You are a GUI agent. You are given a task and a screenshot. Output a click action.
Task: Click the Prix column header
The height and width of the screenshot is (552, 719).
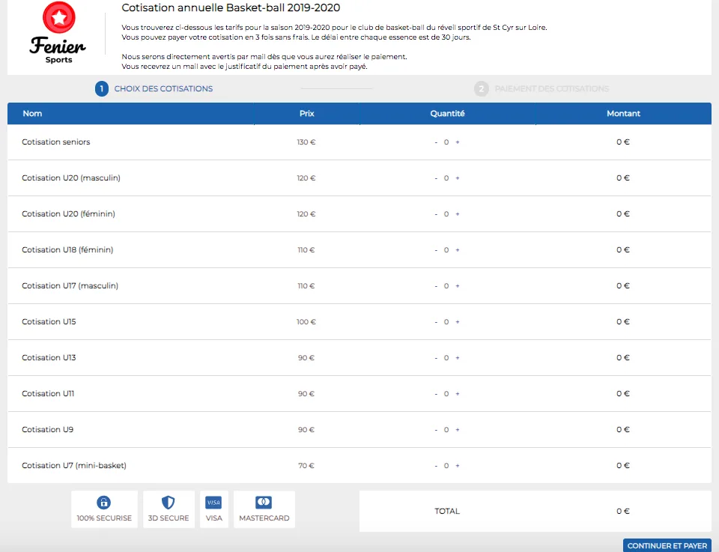pyautogui.click(x=307, y=113)
